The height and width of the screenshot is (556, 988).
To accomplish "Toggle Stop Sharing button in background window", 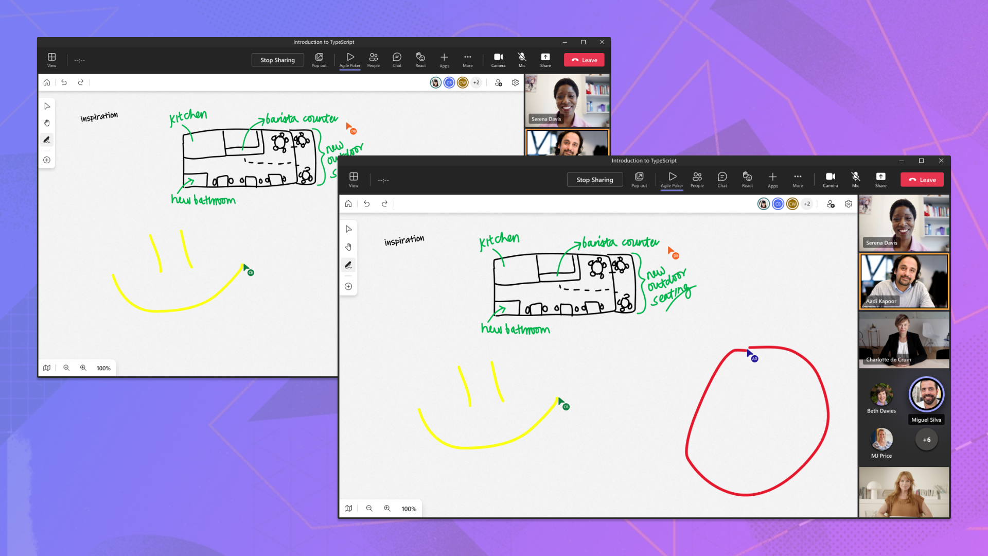I will point(277,60).
